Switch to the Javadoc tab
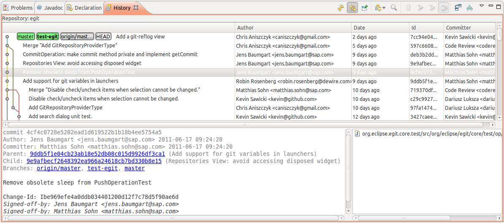The width and height of the screenshot is (504, 223). click(x=49, y=8)
